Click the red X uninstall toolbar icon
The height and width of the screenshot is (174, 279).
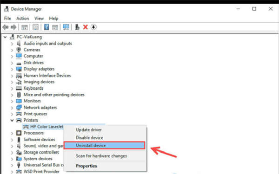point(86,27)
